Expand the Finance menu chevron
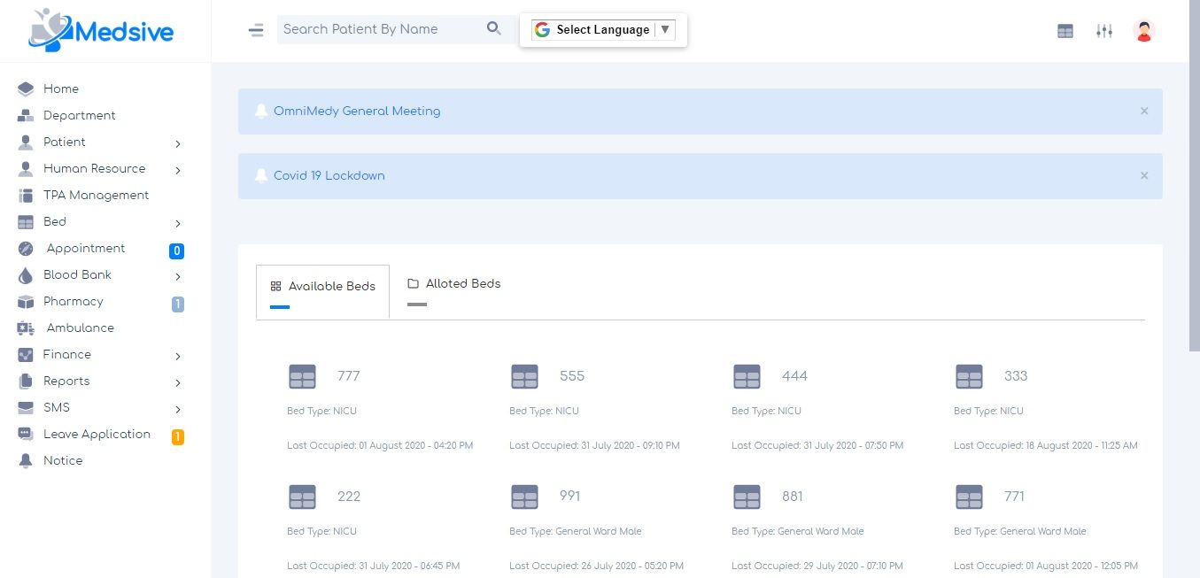 pos(178,356)
